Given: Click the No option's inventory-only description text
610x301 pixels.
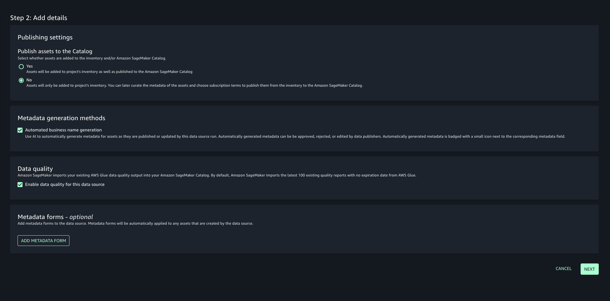Looking at the screenshot, I should point(194,85).
